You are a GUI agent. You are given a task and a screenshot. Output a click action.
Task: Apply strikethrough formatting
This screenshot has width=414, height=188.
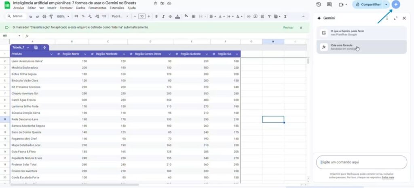(170, 16)
